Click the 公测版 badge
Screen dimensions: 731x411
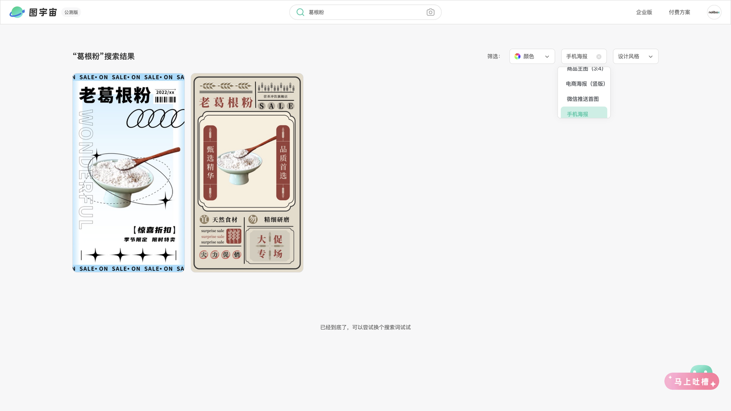[71, 12]
